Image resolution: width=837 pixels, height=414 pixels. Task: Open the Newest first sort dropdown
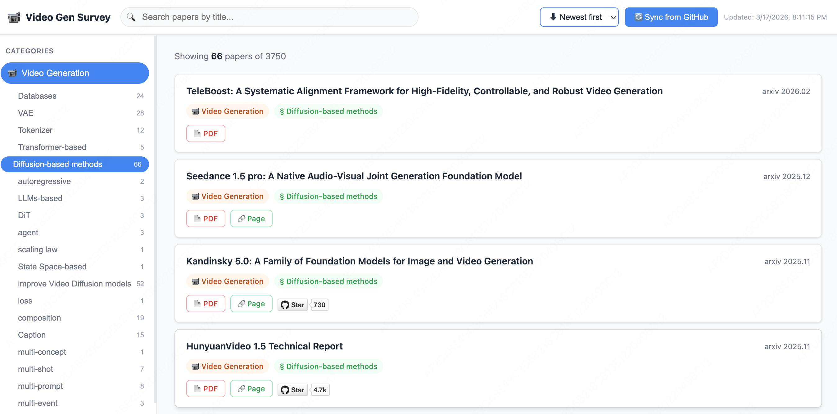click(x=579, y=17)
